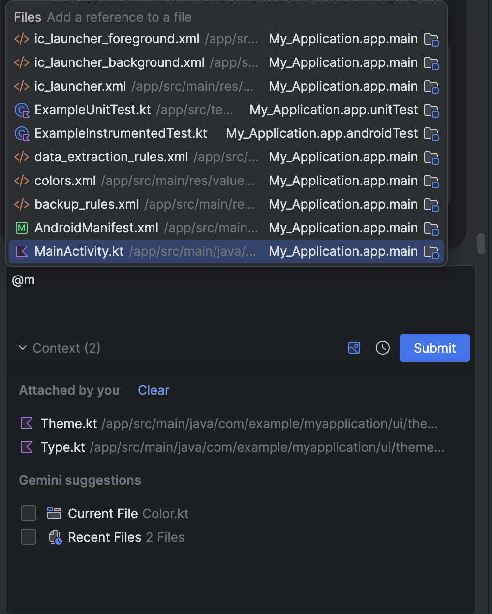Choose ic_launcher_background.xml from the file list

click(119, 62)
